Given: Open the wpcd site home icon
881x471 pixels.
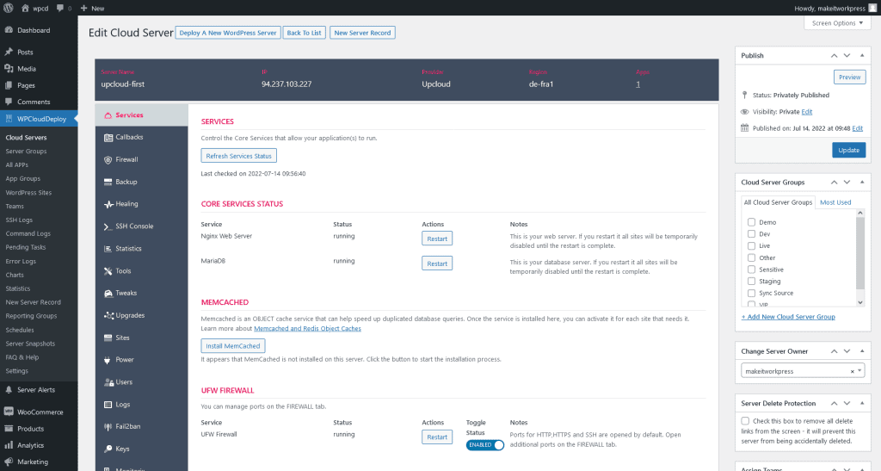Looking at the screenshot, I should coord(25,8).
